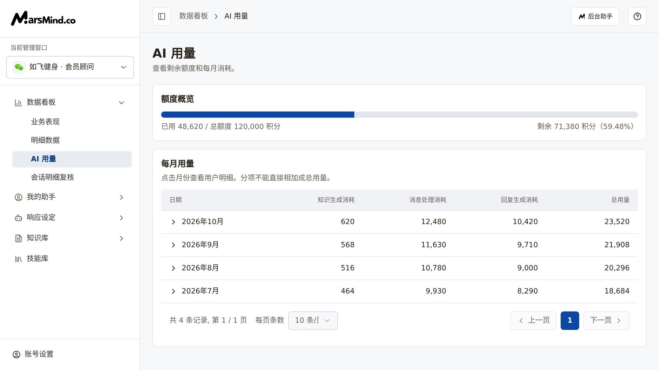The height and width of the screenshot is (370, 659).
Task: Click the bar chart icon beside 数据看板
Action: pos(18,103)
